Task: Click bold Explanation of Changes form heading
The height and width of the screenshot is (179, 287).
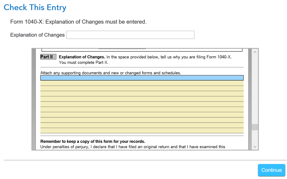Action: (82, 57)
